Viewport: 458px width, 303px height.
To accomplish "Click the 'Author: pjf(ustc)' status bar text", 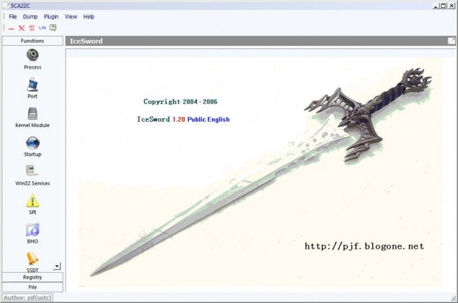I will [28, 298].
